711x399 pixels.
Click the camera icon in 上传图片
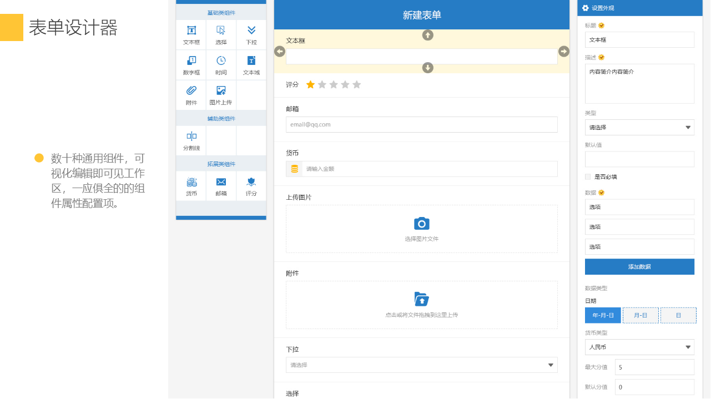click(422, 224)
